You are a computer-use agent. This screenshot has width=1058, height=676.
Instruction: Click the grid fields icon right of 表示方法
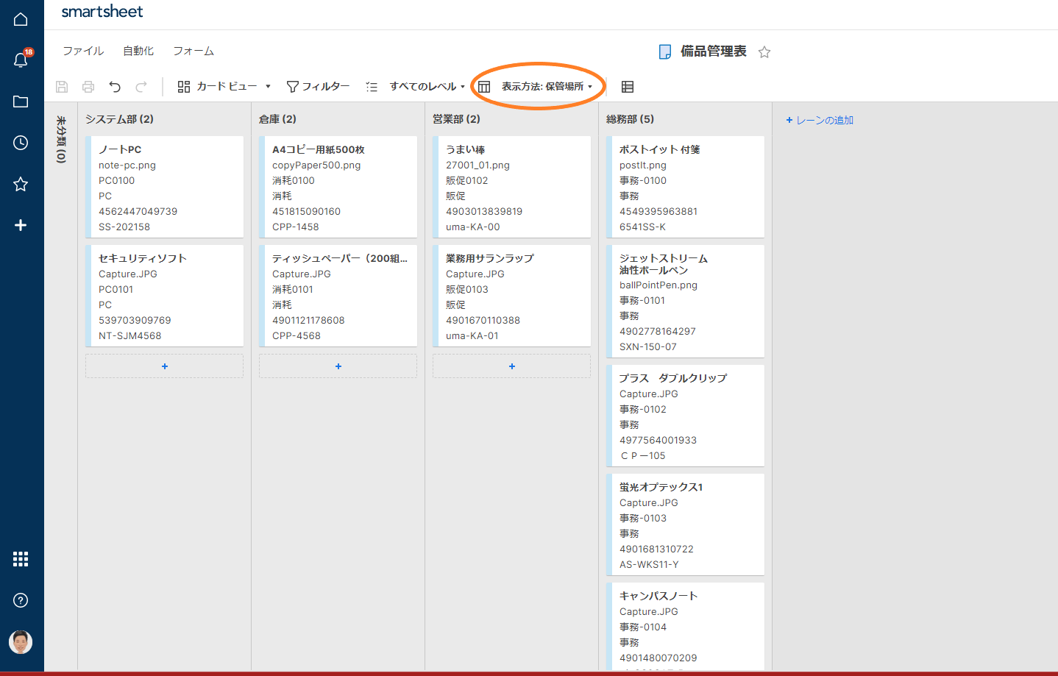pos(628,87)
